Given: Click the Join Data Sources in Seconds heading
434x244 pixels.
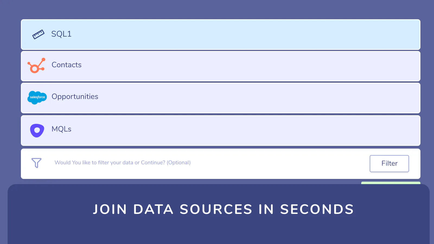Looking at the screenshot, I should click(x=223, y=209).
